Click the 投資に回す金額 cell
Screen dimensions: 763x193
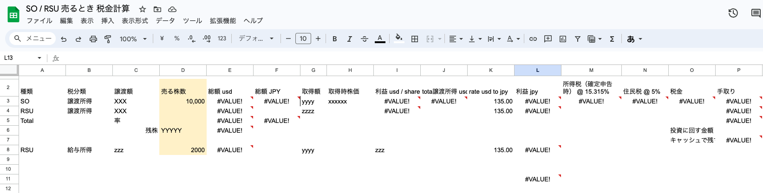(692, 130)
